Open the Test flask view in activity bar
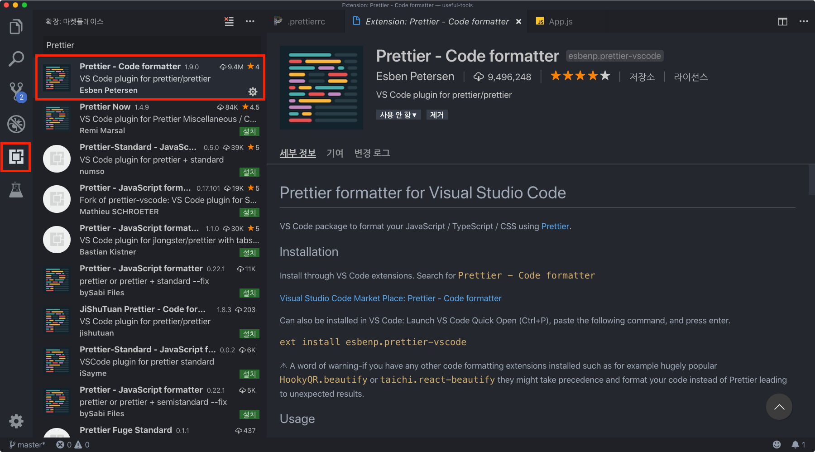Viewport: 815px width, 452px height. (x=16, y=190)
